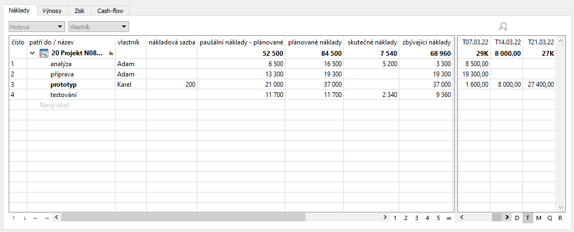Click the small folder icon after project name

tap(111, 54)
